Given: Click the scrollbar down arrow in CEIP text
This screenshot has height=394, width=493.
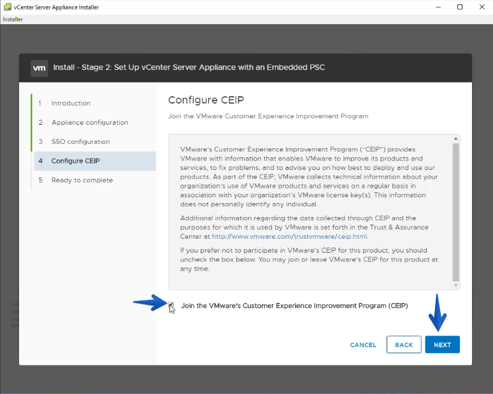Looking at the screenshot, I should coord(455,285).
